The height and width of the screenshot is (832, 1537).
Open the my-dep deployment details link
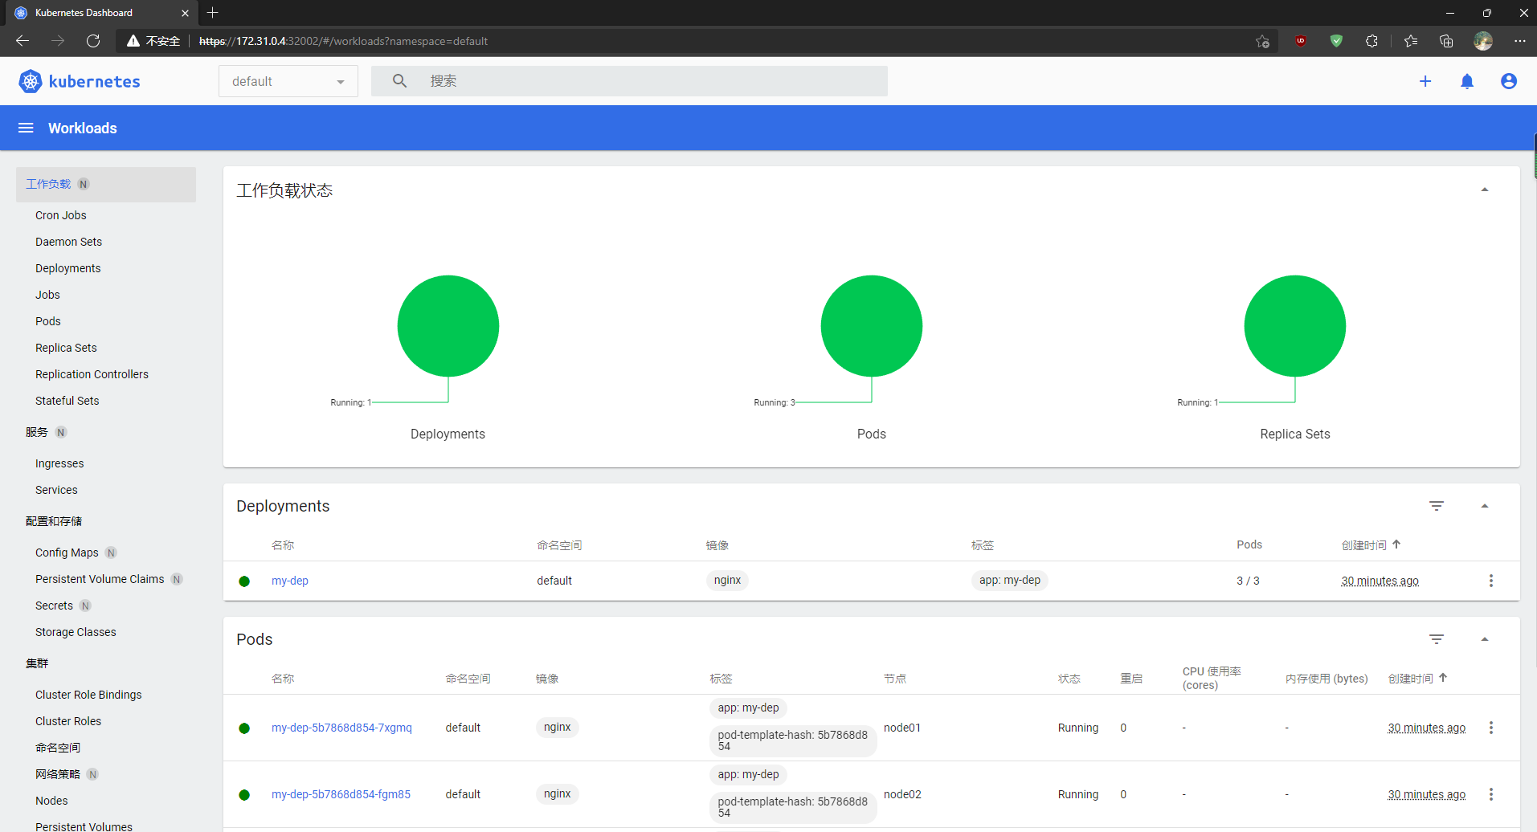[289, 581]
